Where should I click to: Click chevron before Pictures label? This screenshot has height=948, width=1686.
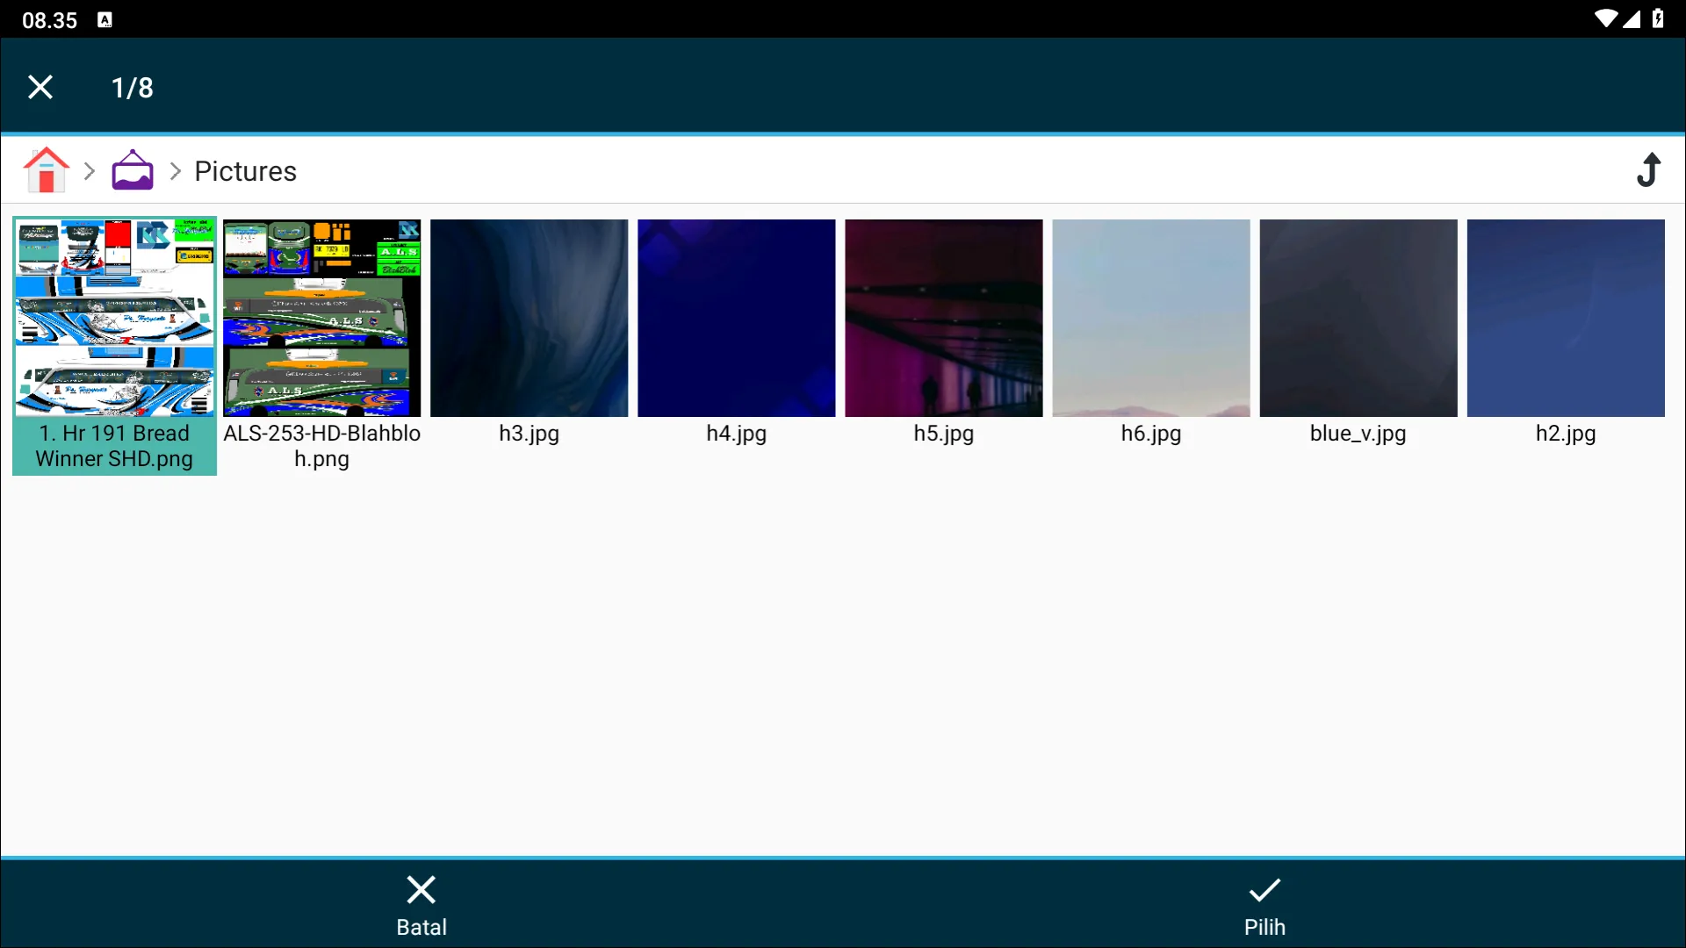[175, 171]
